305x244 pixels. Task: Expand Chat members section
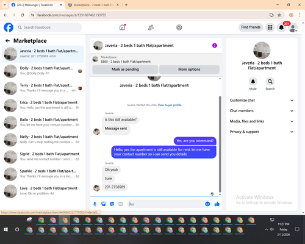point(262,111)
